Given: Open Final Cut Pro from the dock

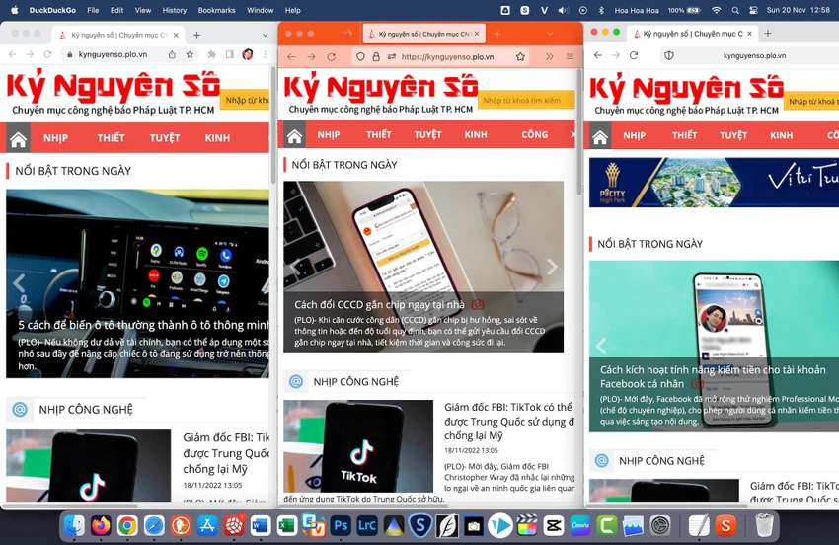Looking at the screenshot, I should 527,525.
